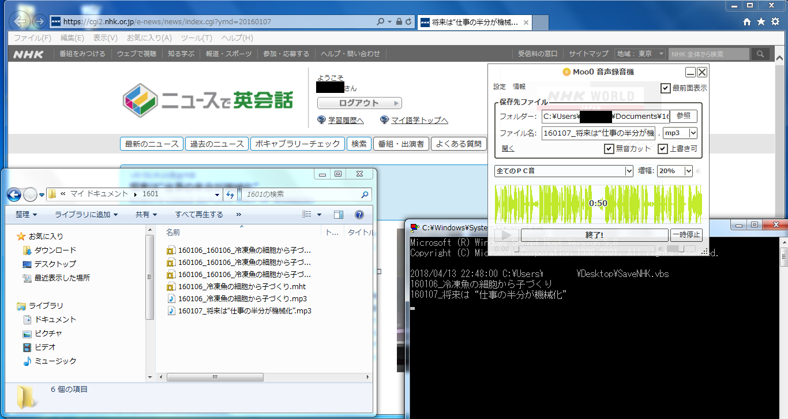Open the お気に入り(A) menu
The width and height of the screenshot is (788, 419).
coord(149,38)
